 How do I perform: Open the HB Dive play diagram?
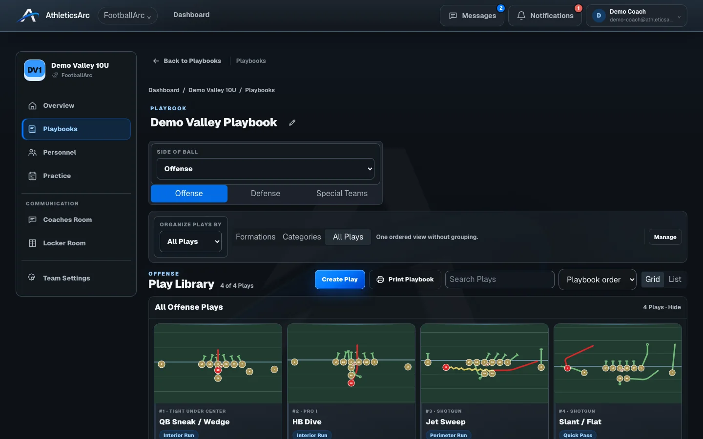pos(351,364)
